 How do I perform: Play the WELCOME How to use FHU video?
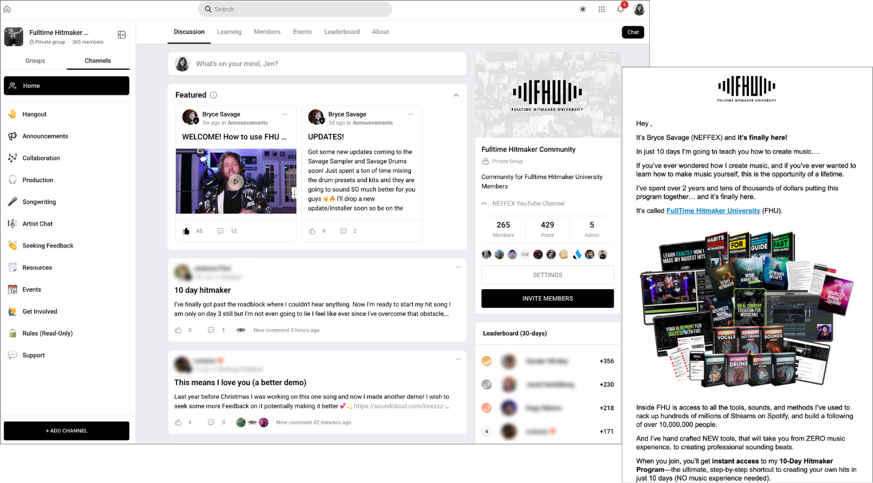(235, 181)
